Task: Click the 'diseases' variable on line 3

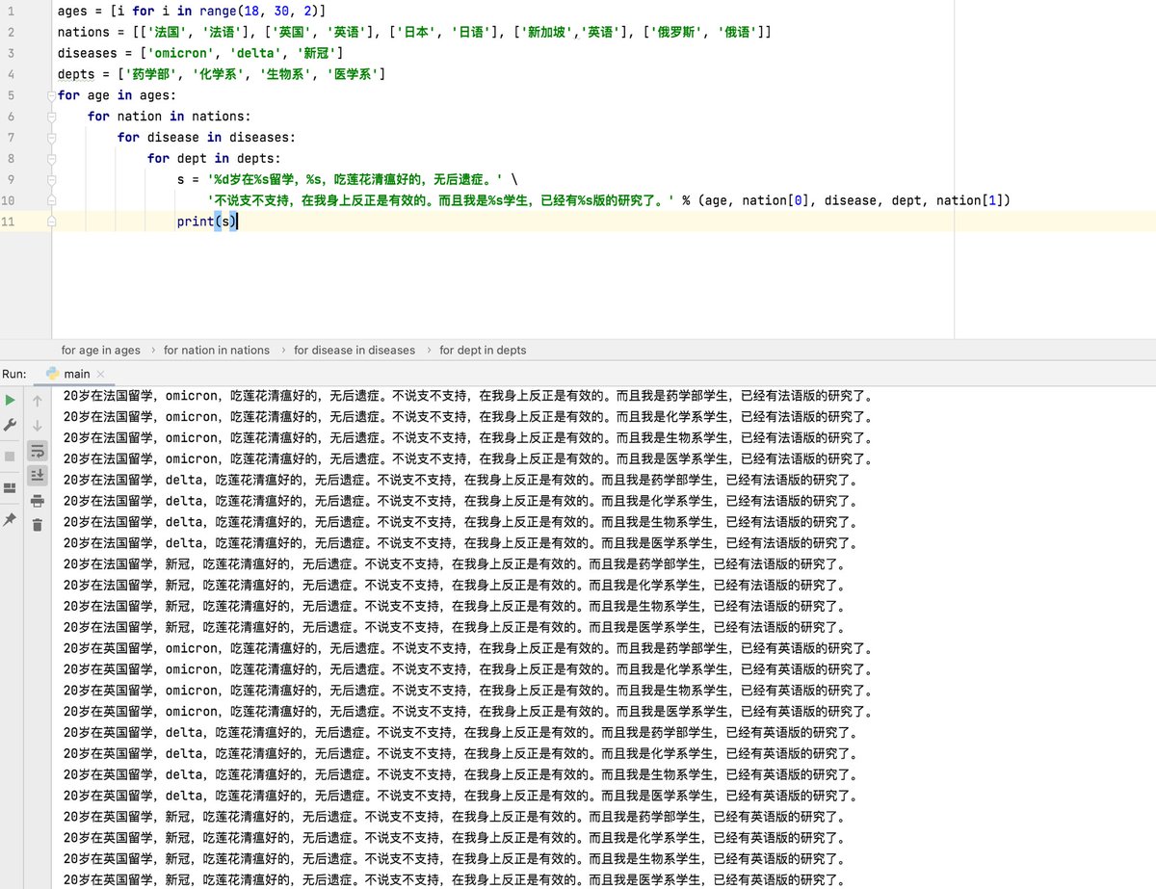Action: (88, 53)
